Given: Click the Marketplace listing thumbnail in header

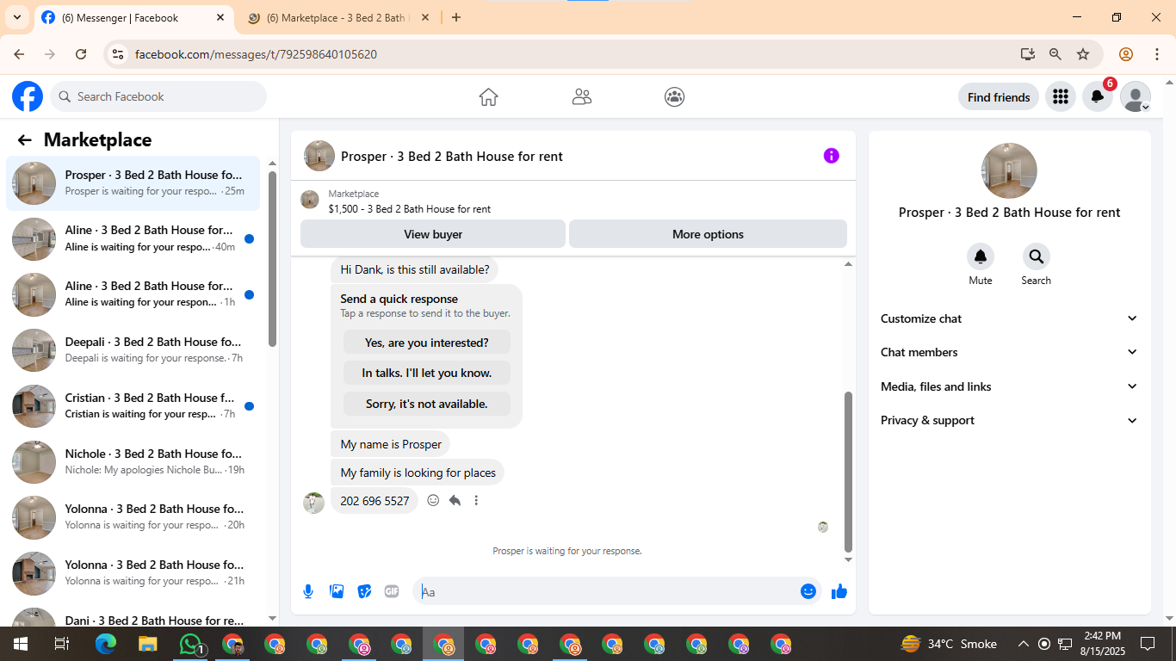Looking at the screenshot, I should tap(310, 200).
